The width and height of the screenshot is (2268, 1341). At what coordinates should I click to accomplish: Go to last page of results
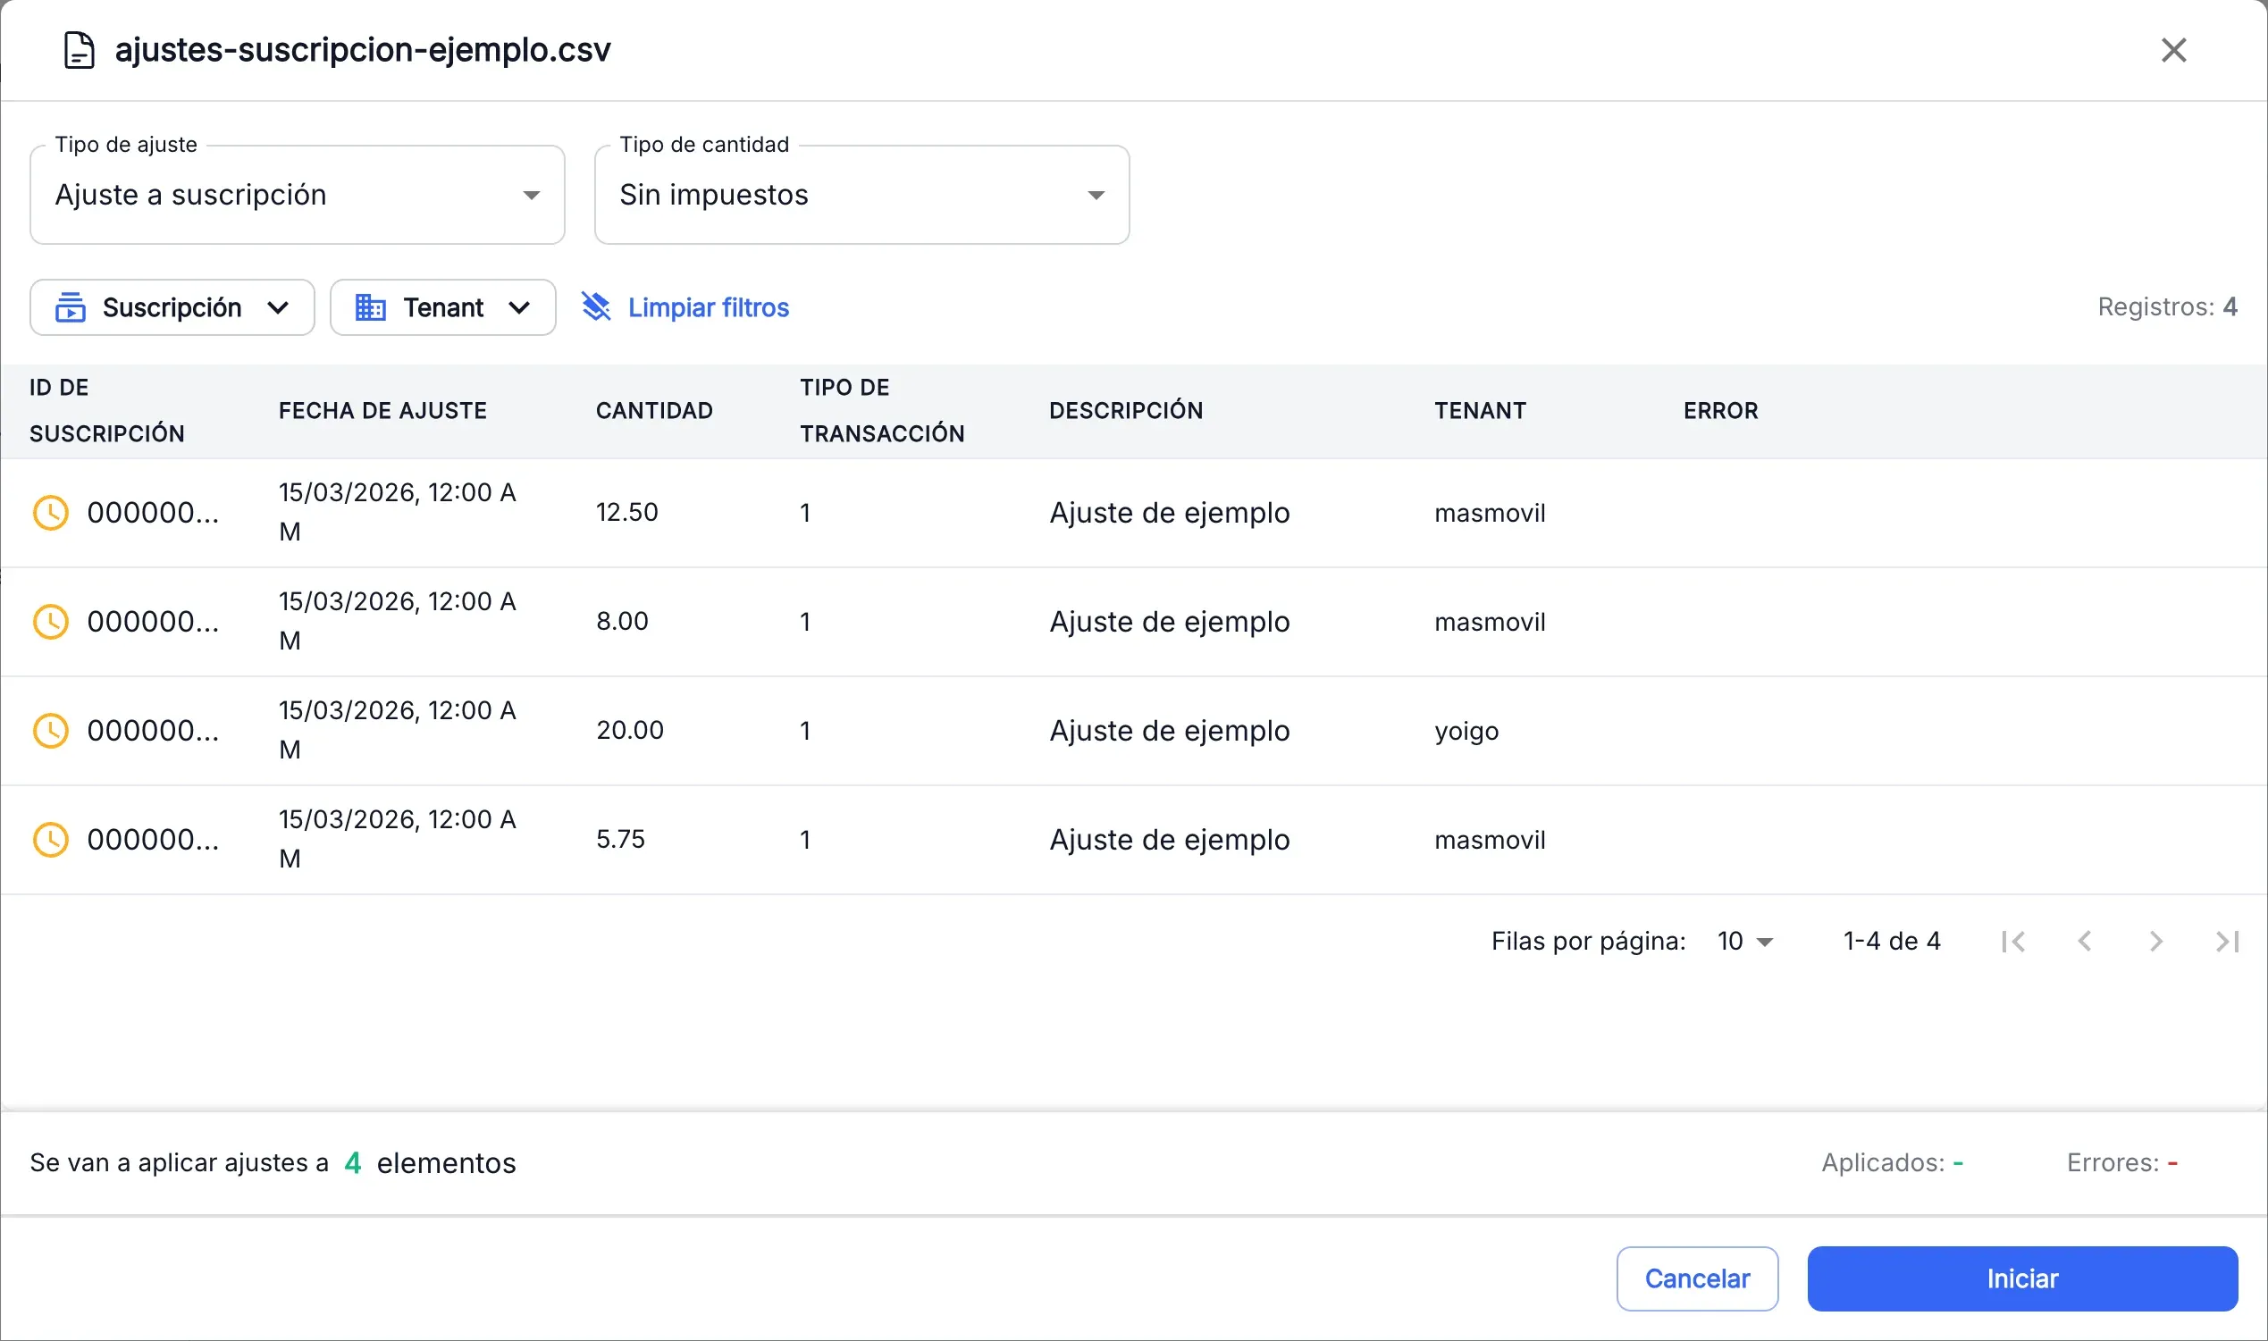(2227, 942)
